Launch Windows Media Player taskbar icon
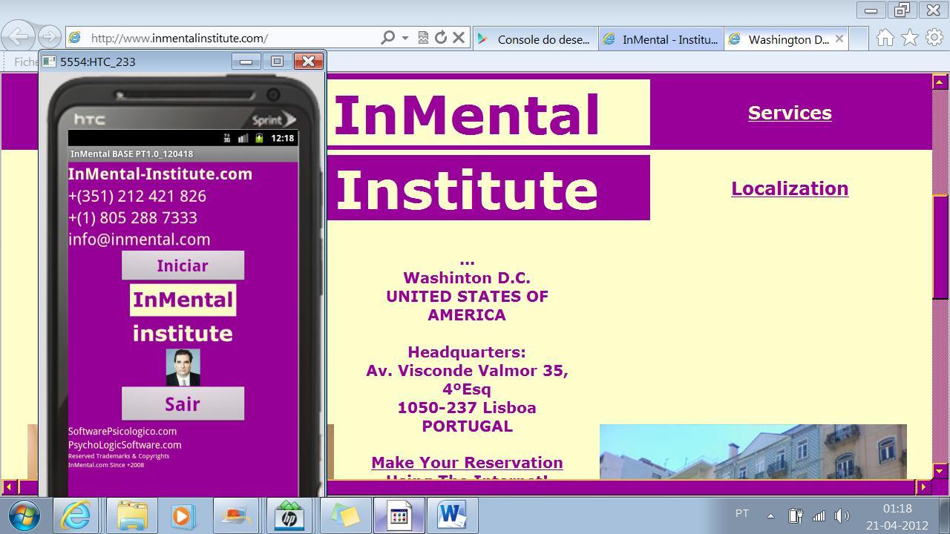Screen dimensions: 950x534 (x=183, y=515)
